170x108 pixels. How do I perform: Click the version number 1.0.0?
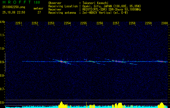click(x=37, y=2)
